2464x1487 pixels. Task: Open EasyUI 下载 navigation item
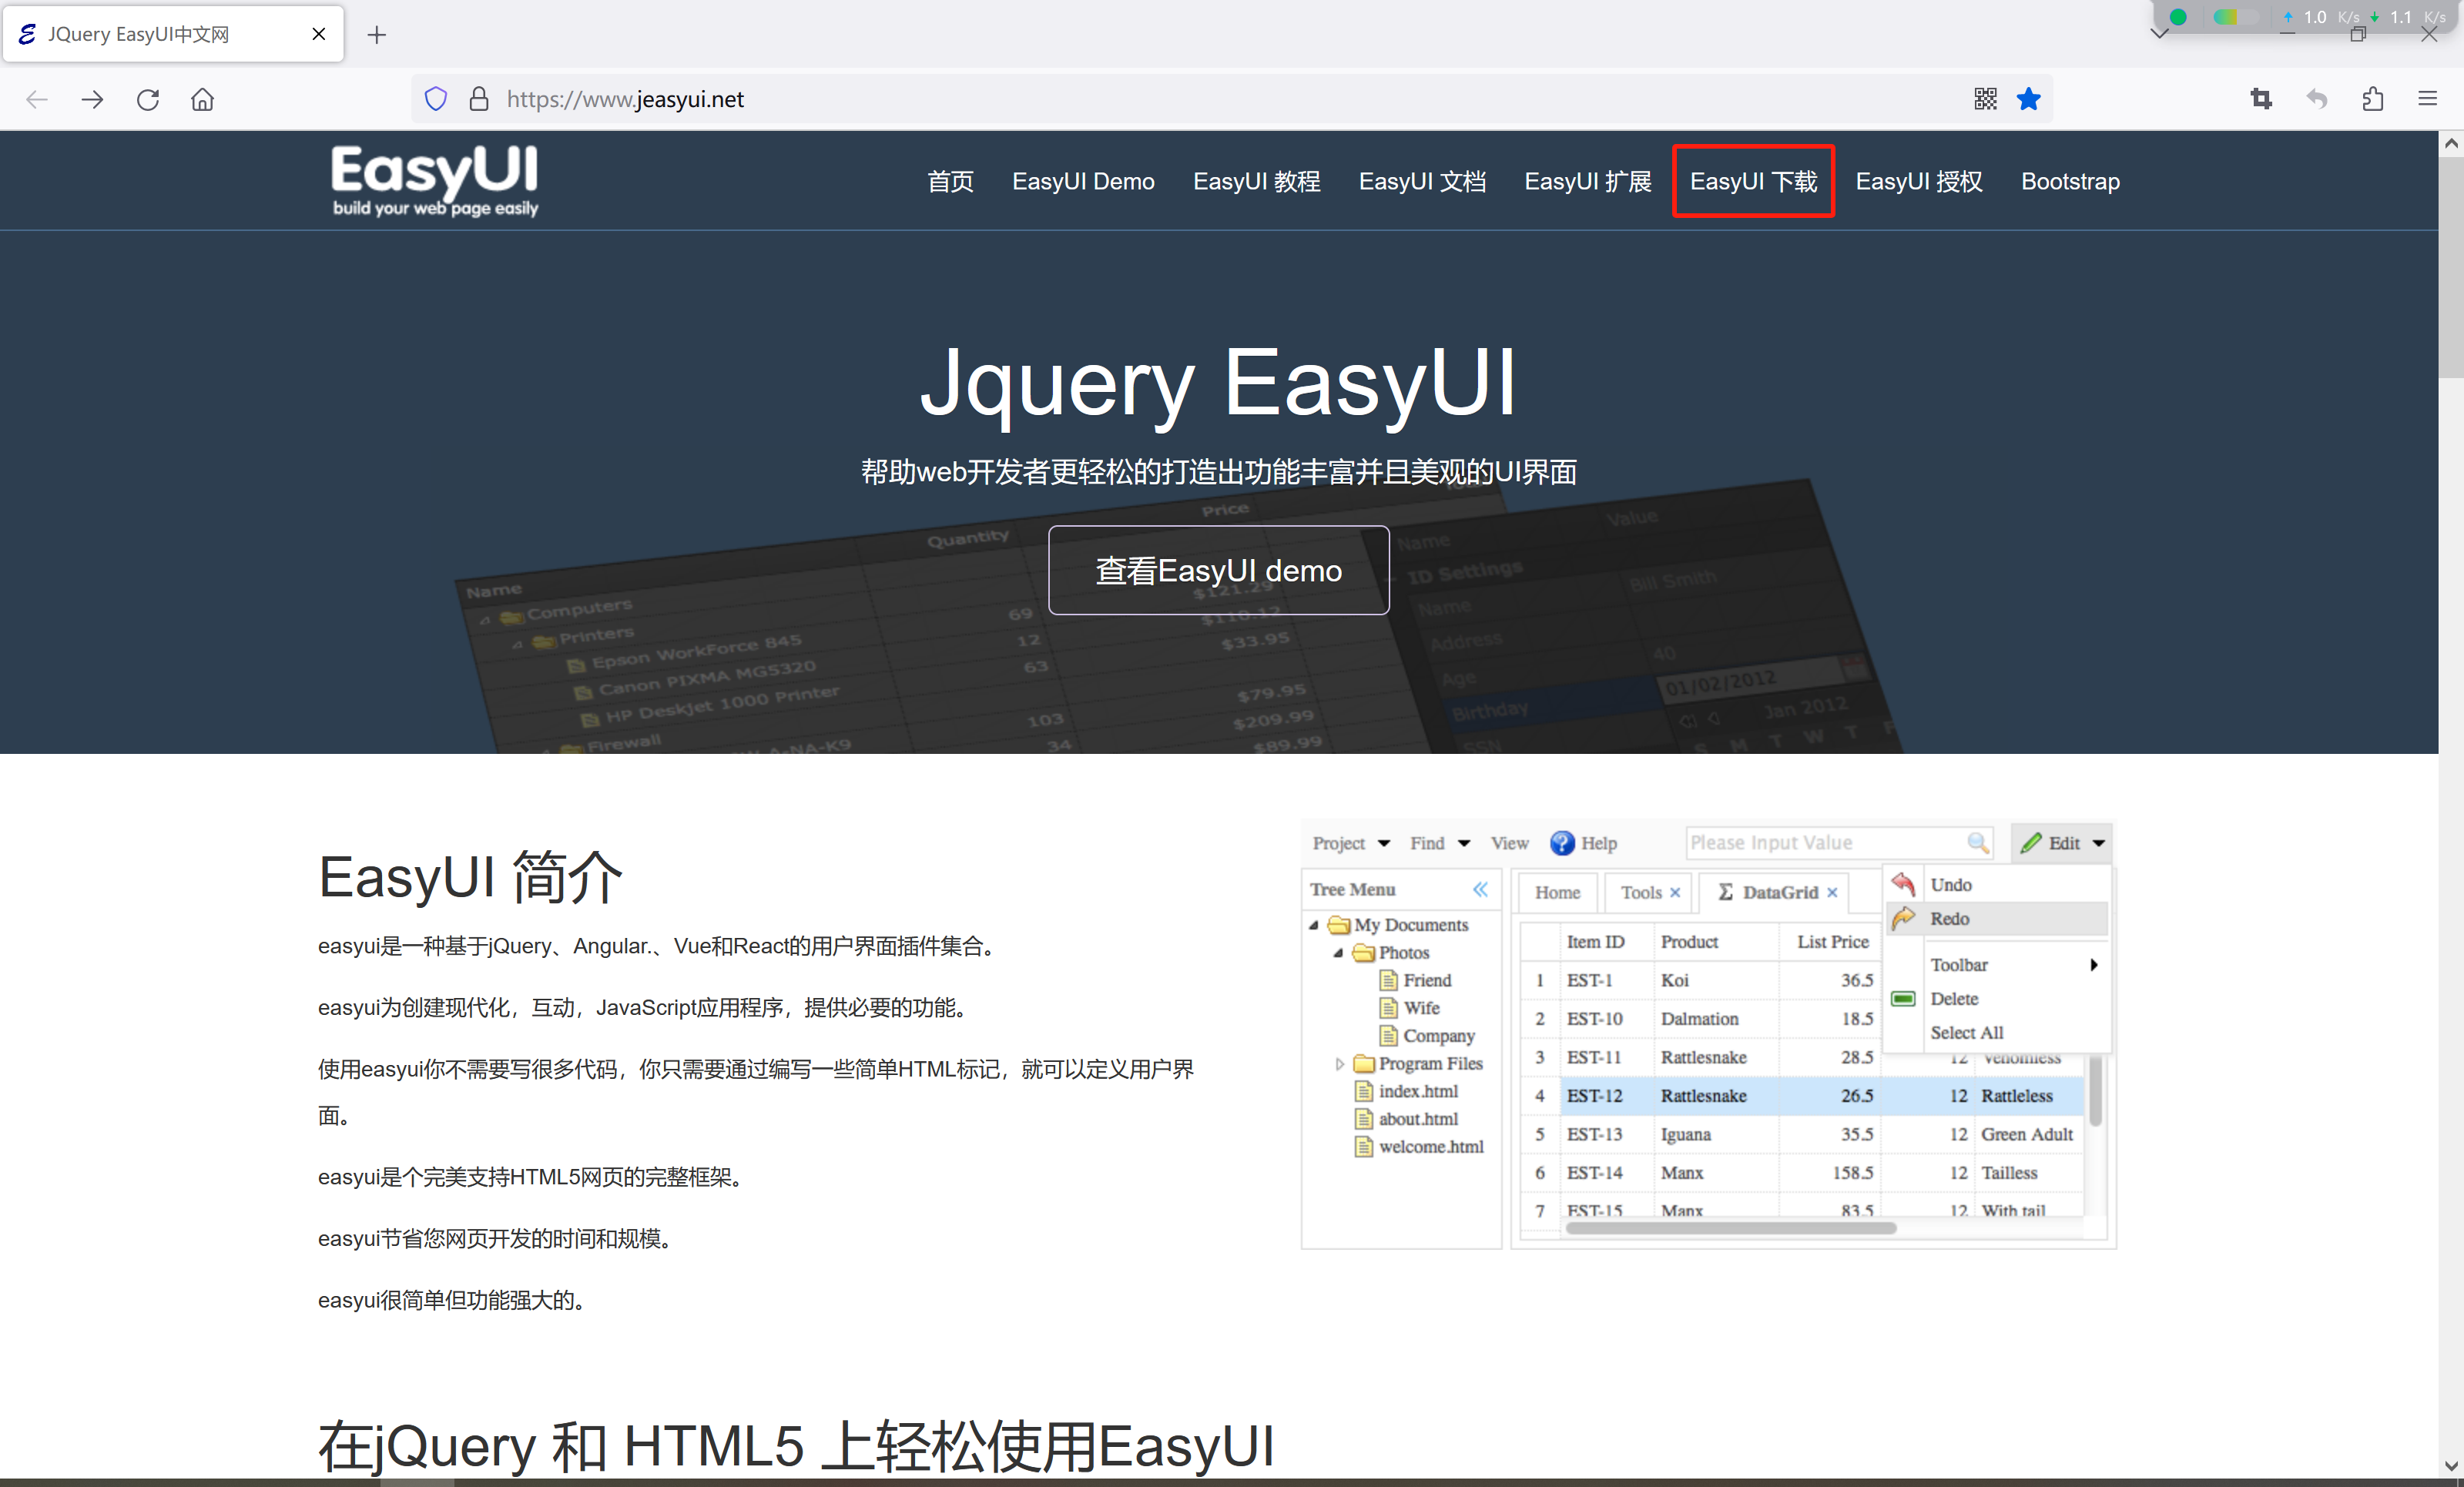(x=1754, y=181)
